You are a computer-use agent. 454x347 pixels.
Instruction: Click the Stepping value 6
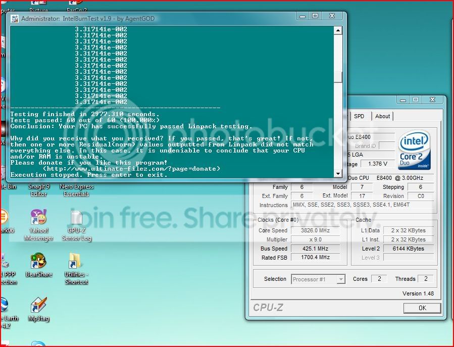(421, 187)
